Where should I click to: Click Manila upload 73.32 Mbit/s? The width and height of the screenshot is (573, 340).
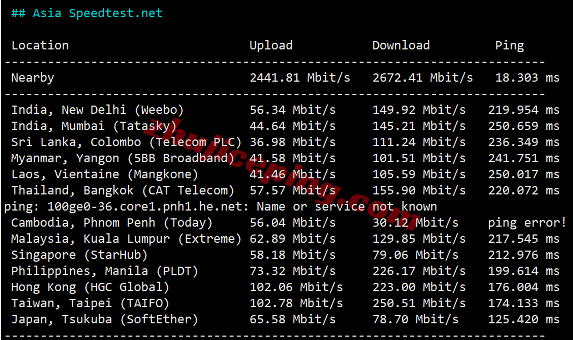(292, 271)
